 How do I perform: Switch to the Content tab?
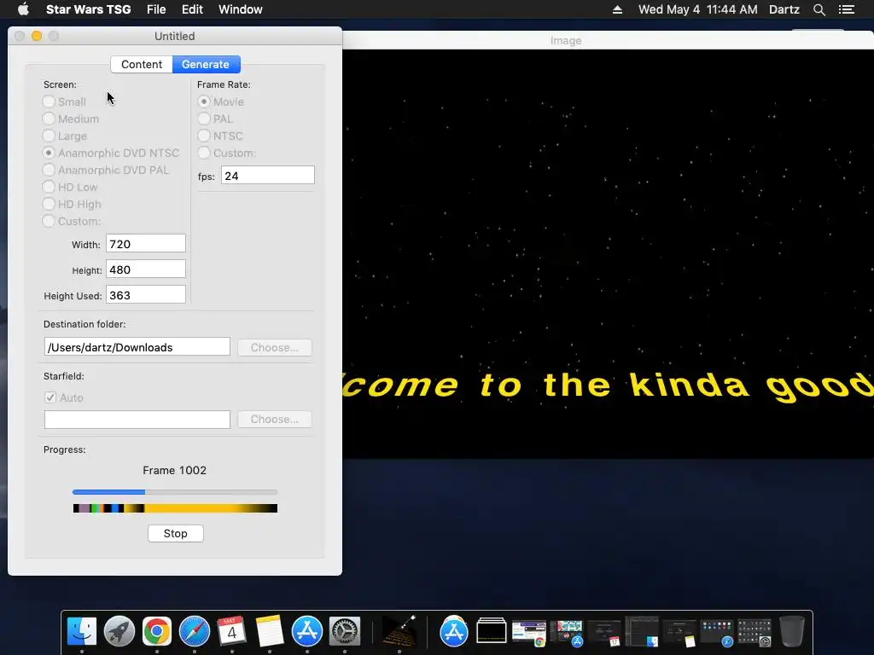click(x=142, y=64)
